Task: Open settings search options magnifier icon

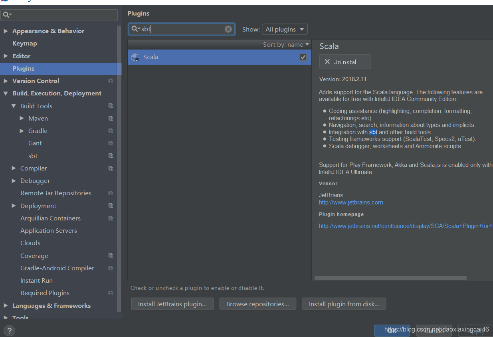Action: tap(7, 15)
